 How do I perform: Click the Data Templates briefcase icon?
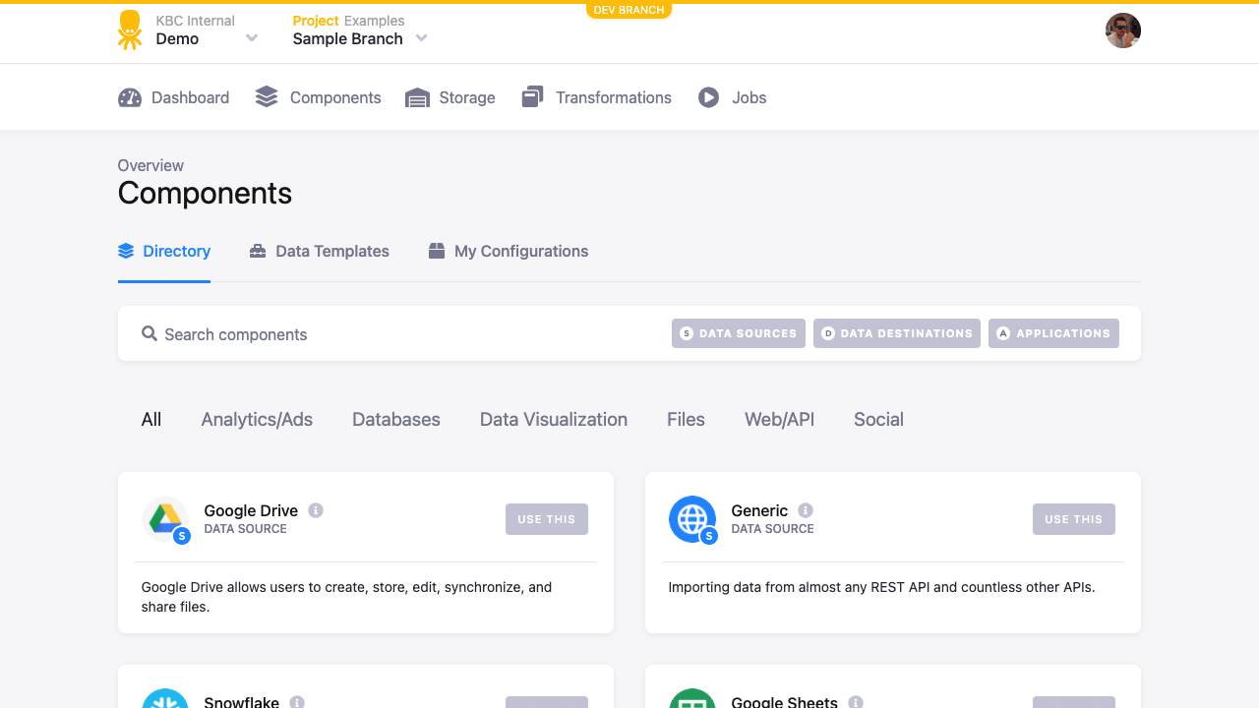coord(258,251)
